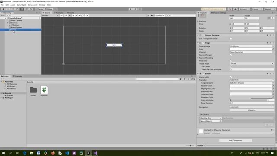Select the Hand tool in the toolbar
This screenshot has width=277, height=156.
tap(3, 9)
